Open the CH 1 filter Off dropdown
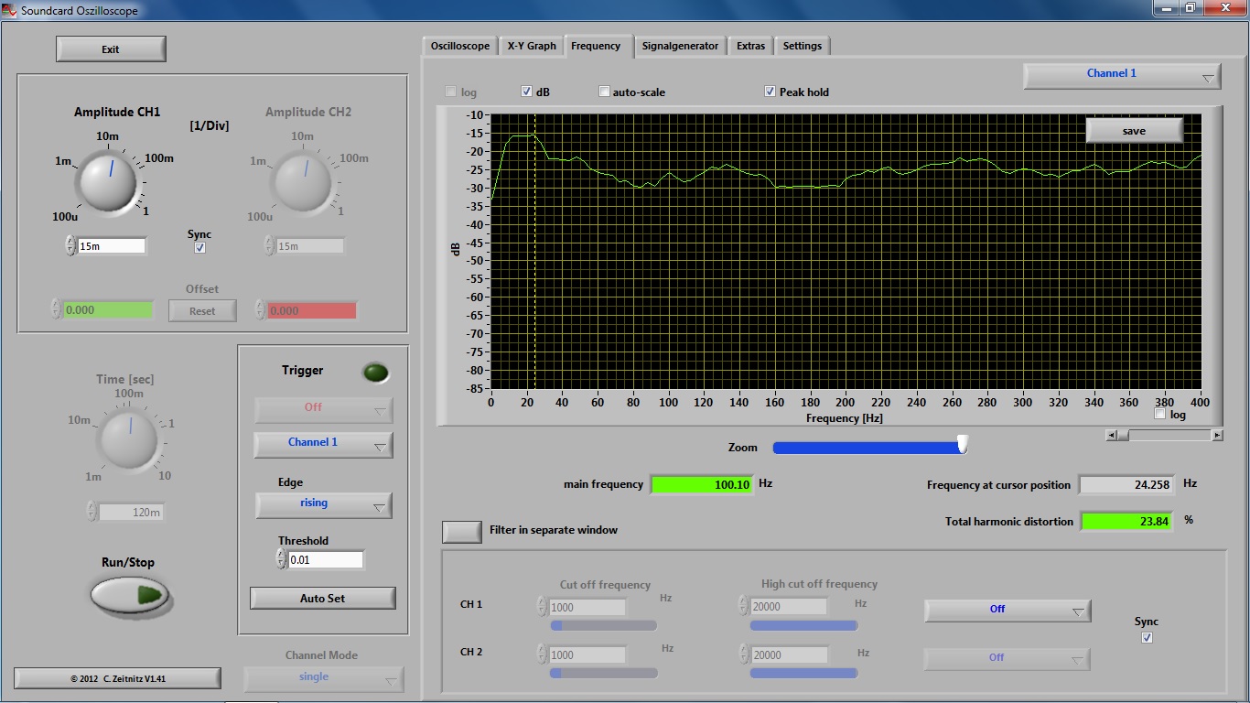This screenshot has width=1250, height=703. (1007, 610)
